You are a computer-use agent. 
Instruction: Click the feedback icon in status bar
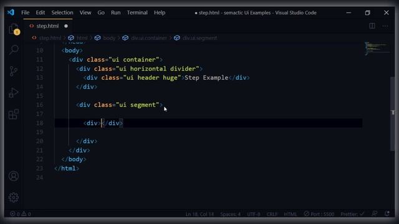pos(374,213)
